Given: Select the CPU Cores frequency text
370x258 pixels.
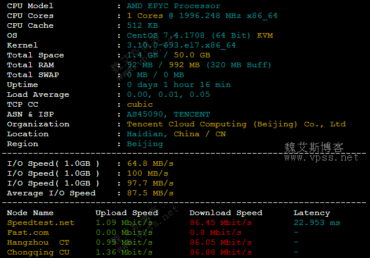Looking at the screenshot, I should click(x=202, y=16).
